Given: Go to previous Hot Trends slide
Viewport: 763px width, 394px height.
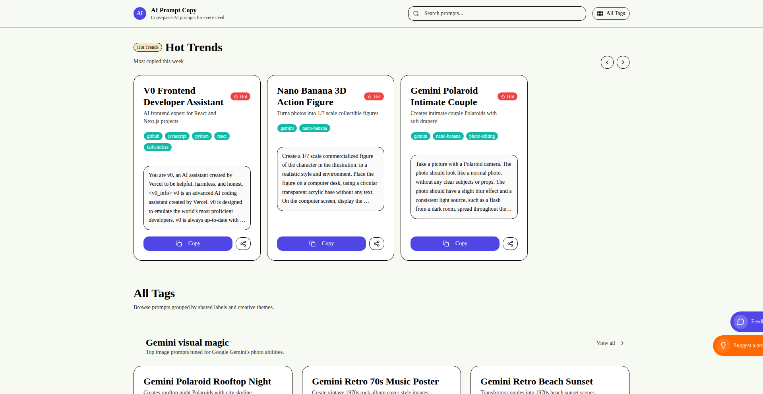Looking at the screenshot, I should 607,62.
